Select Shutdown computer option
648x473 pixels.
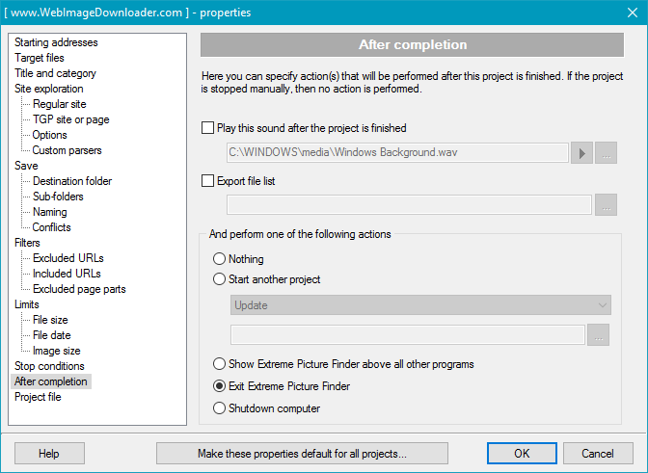pyautogui.click(x=219, y=408)
